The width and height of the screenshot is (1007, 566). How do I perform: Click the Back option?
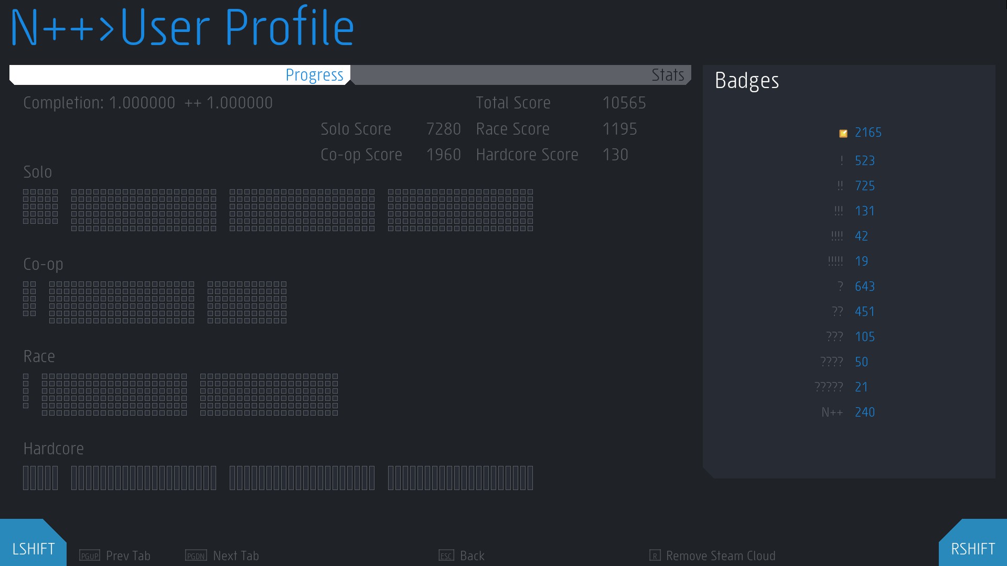(x=472, y=556)
